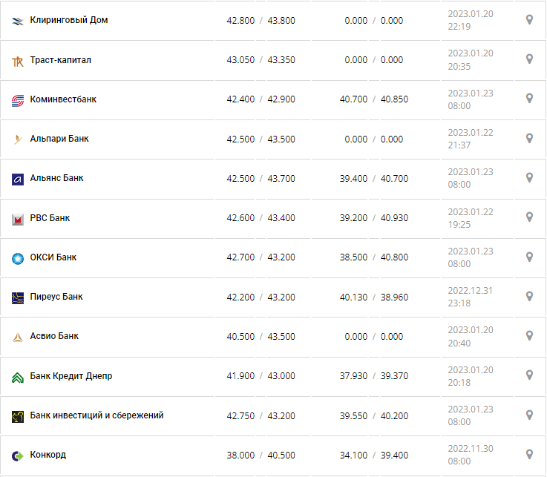Select the Коминвестбанк name link
The image size is (547, 477).
tap(63, 99)
